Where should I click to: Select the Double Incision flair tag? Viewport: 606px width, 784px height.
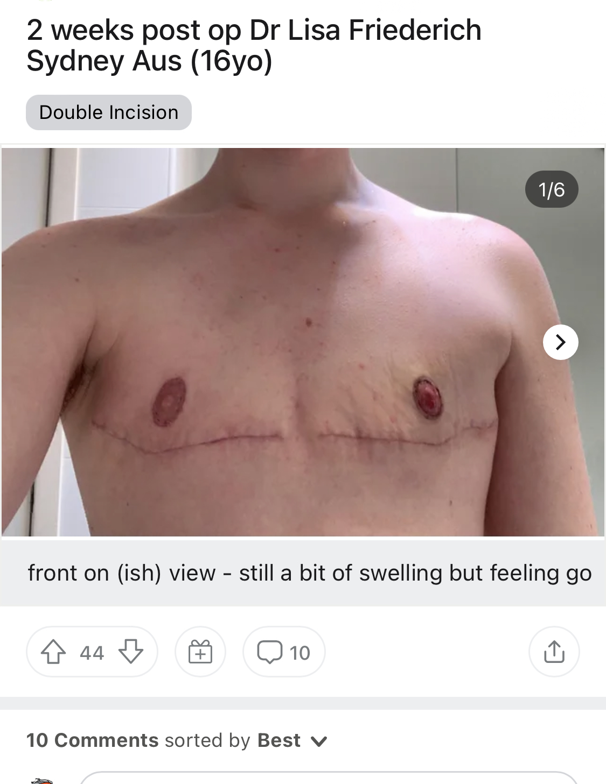[109, 112]
